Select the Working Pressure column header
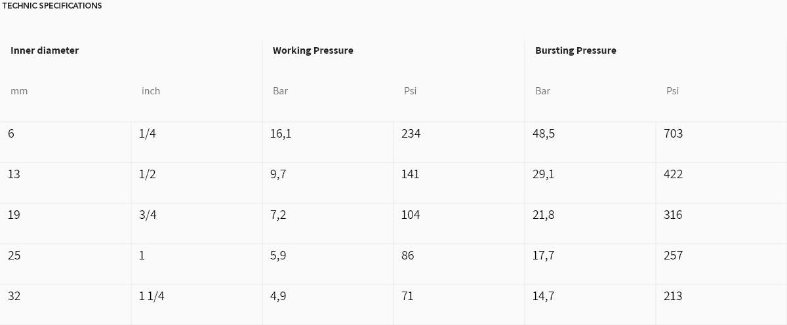The height and width of the screenshot is (325, 787). tap(313, 50)
